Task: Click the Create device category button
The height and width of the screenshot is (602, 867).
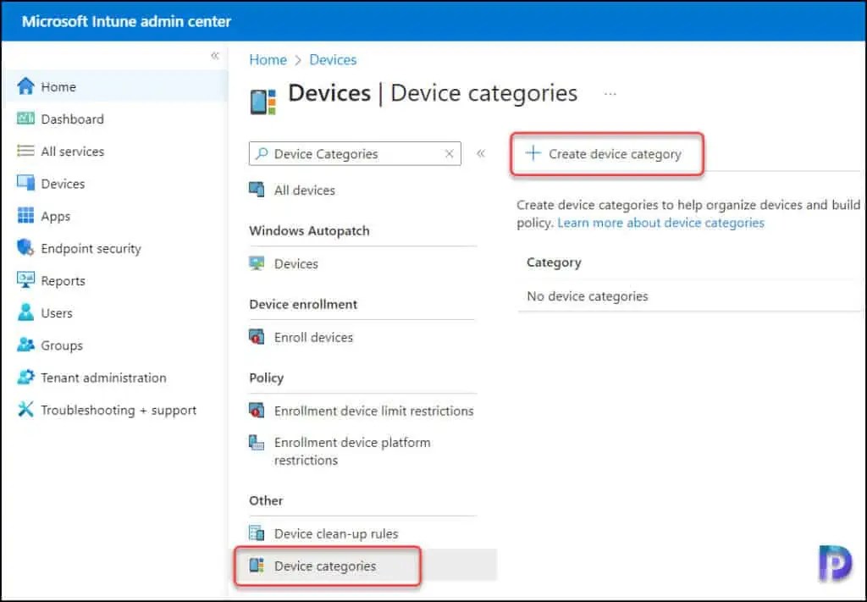Action: (606, 154)
